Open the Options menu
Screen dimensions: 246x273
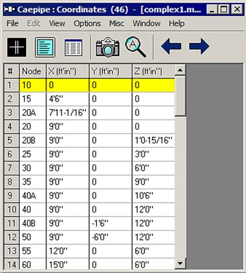(x=87, y=23)
